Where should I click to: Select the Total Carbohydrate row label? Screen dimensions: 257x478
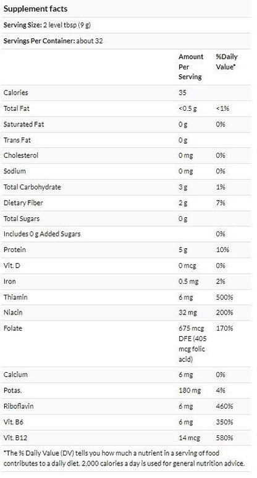[32, 187]
